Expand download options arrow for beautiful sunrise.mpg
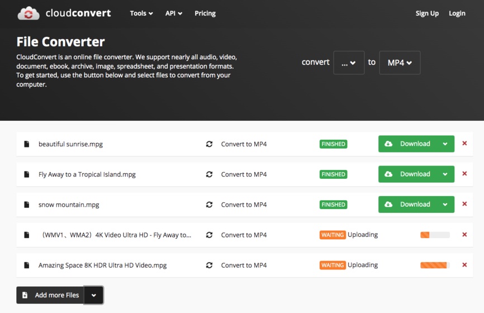 click(445, 144)
